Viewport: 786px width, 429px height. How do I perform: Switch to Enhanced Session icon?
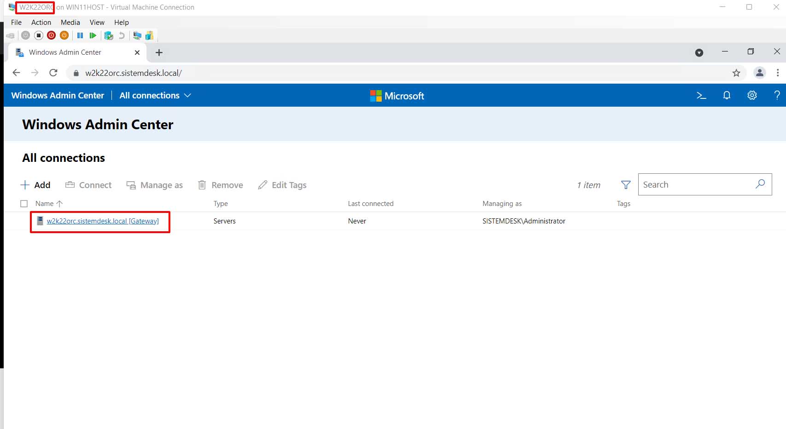137,35
